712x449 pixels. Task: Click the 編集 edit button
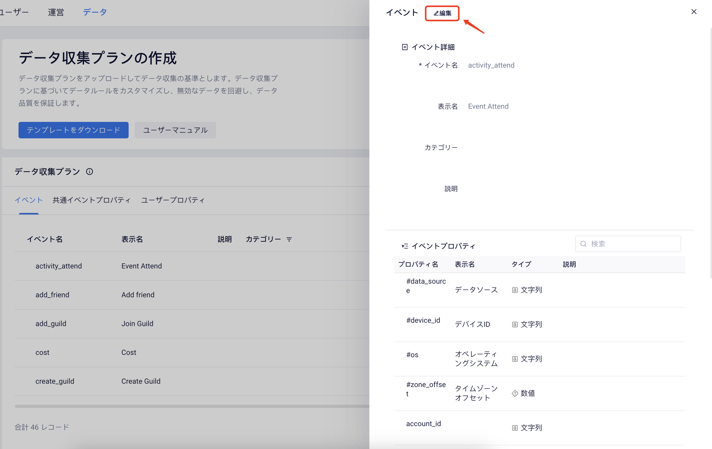(x=442, y=13)
